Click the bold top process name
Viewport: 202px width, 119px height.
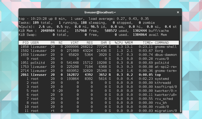coord(158,75)
